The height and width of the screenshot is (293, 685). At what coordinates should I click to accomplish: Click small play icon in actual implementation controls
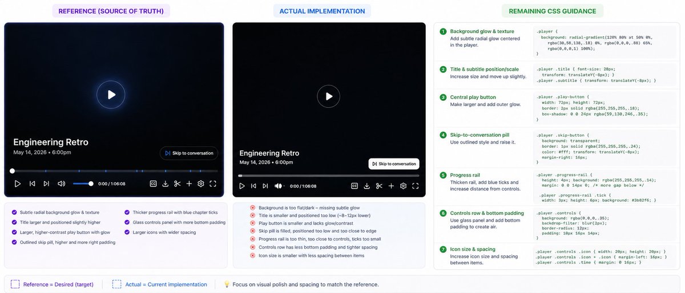pyautogui.click(x=242, y=186)
